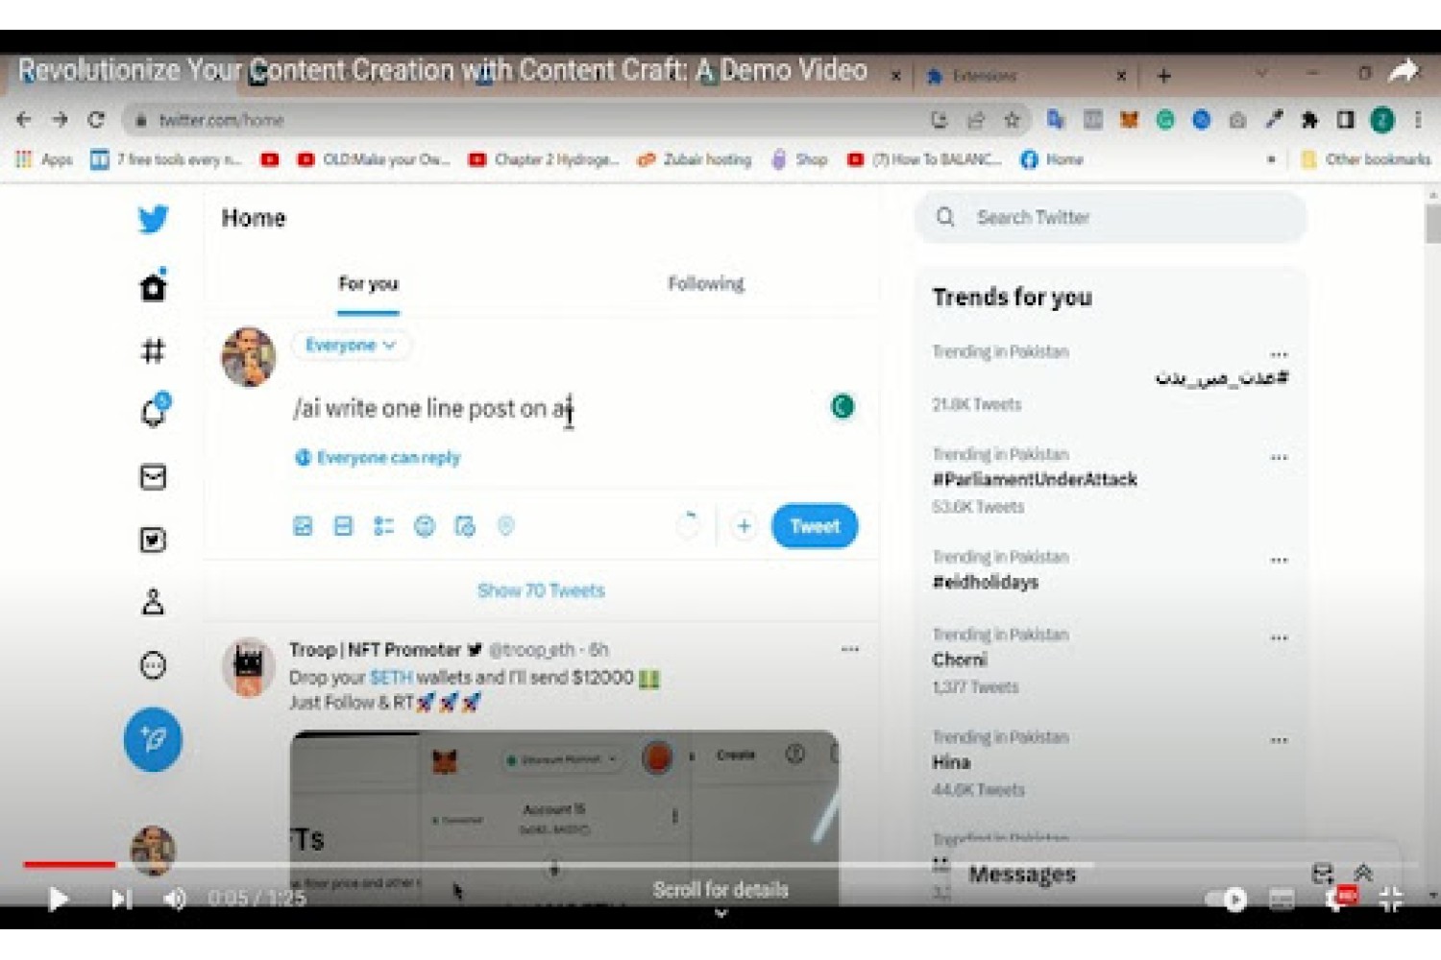Open options for #eidholidays trend

[1279, 561]
